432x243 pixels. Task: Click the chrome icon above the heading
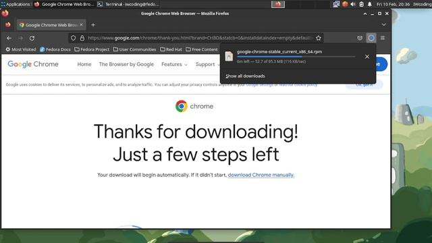[182, 106]
